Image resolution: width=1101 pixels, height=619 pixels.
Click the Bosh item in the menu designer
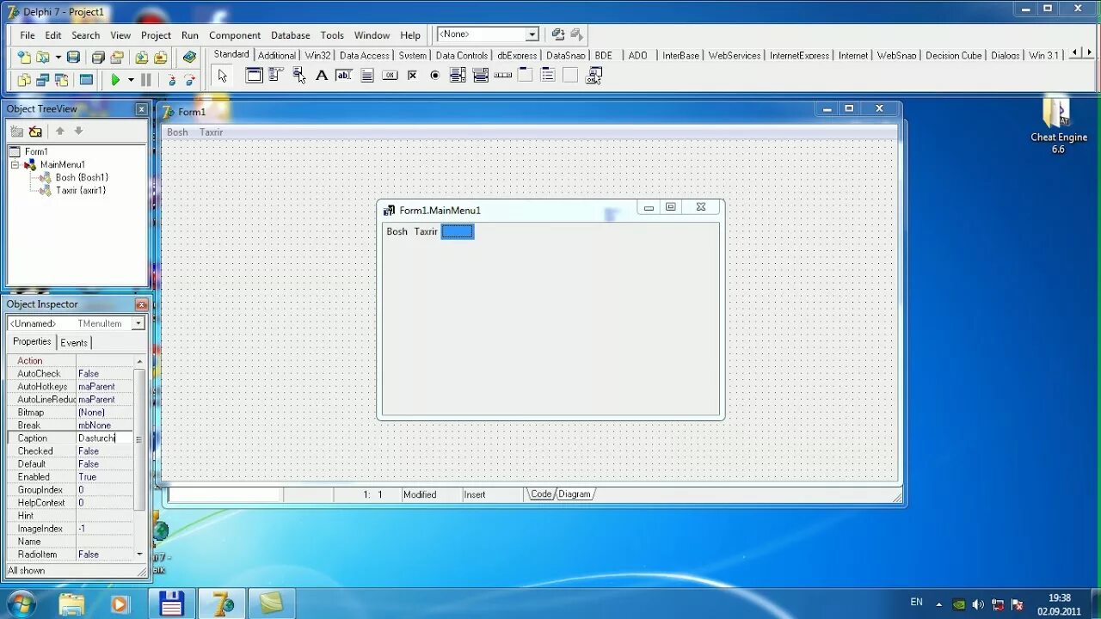[x=397, y=231]
